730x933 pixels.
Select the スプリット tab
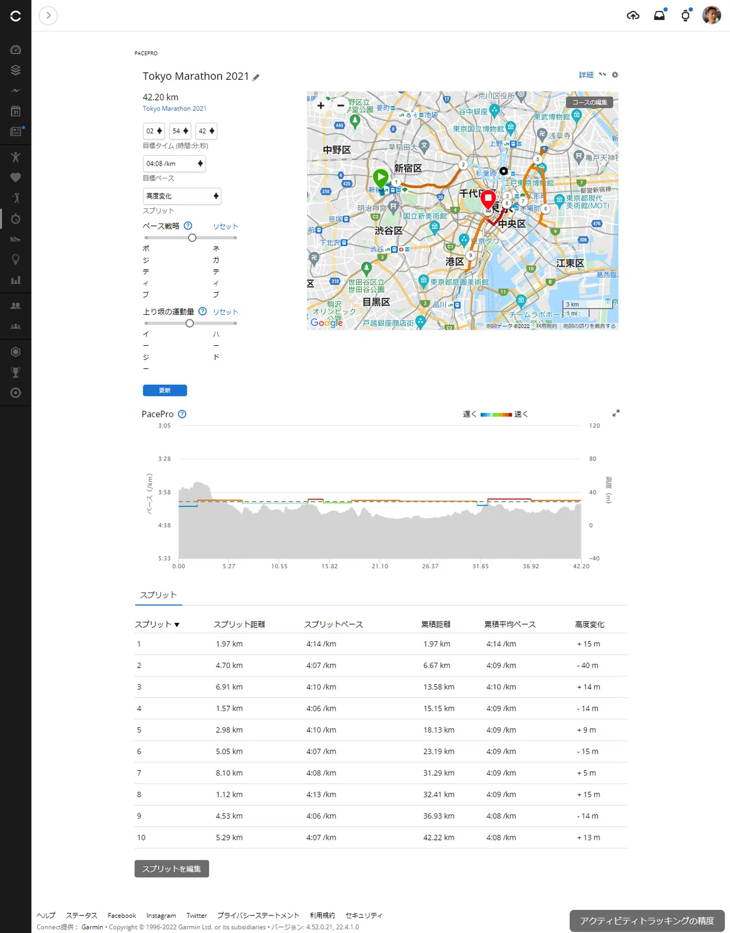pyautogui.click(x=158, y=595)
